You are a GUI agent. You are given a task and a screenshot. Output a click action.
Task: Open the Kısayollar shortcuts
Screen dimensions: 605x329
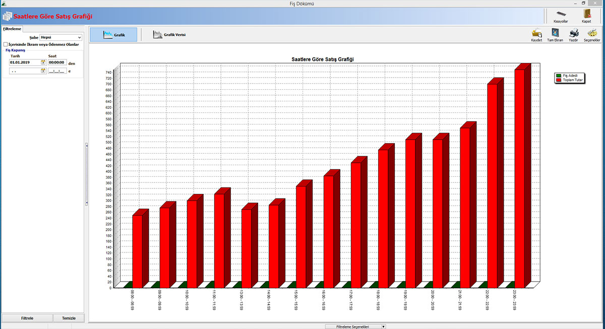point(561,14)
